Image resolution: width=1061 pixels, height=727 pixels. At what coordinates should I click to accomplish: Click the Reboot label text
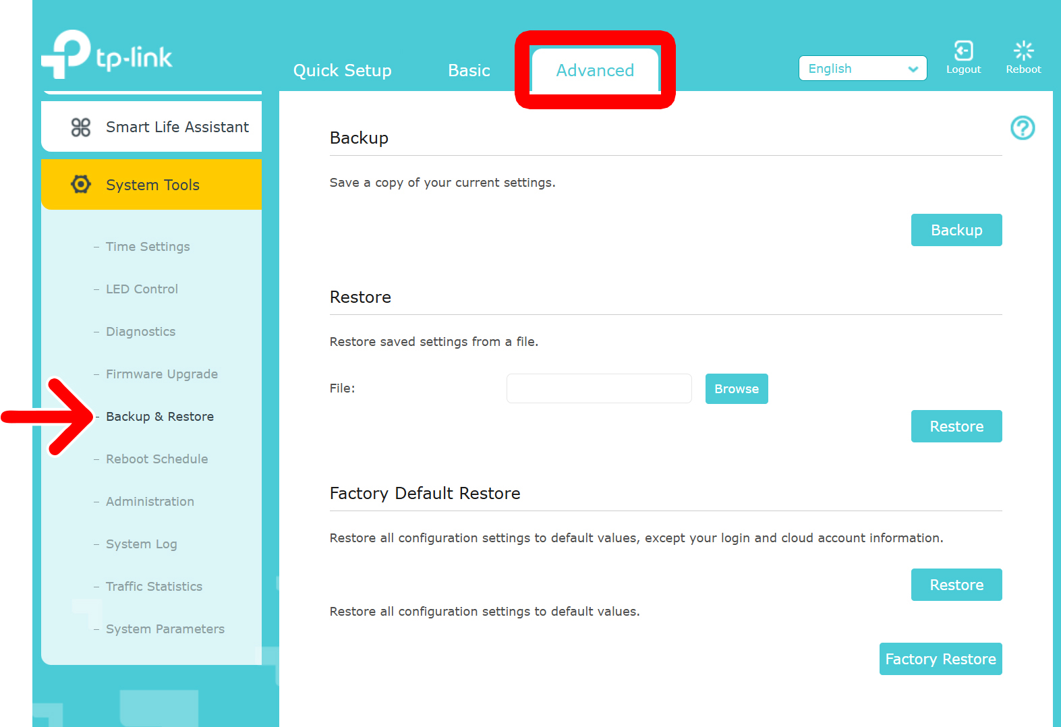1023,69
